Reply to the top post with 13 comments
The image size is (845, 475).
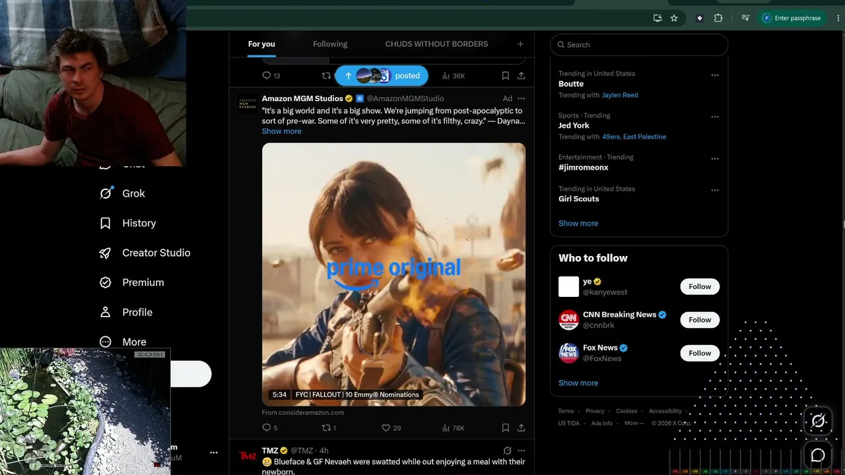click(271, 76)
